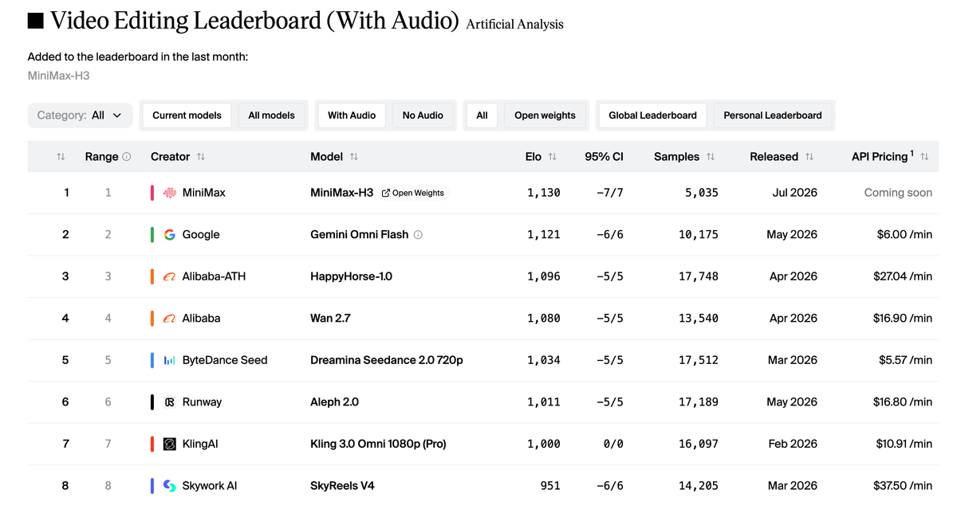Sort by the Released column
Image resolution: width=957 pixels, height=509 pixels.
coord(809,157)
